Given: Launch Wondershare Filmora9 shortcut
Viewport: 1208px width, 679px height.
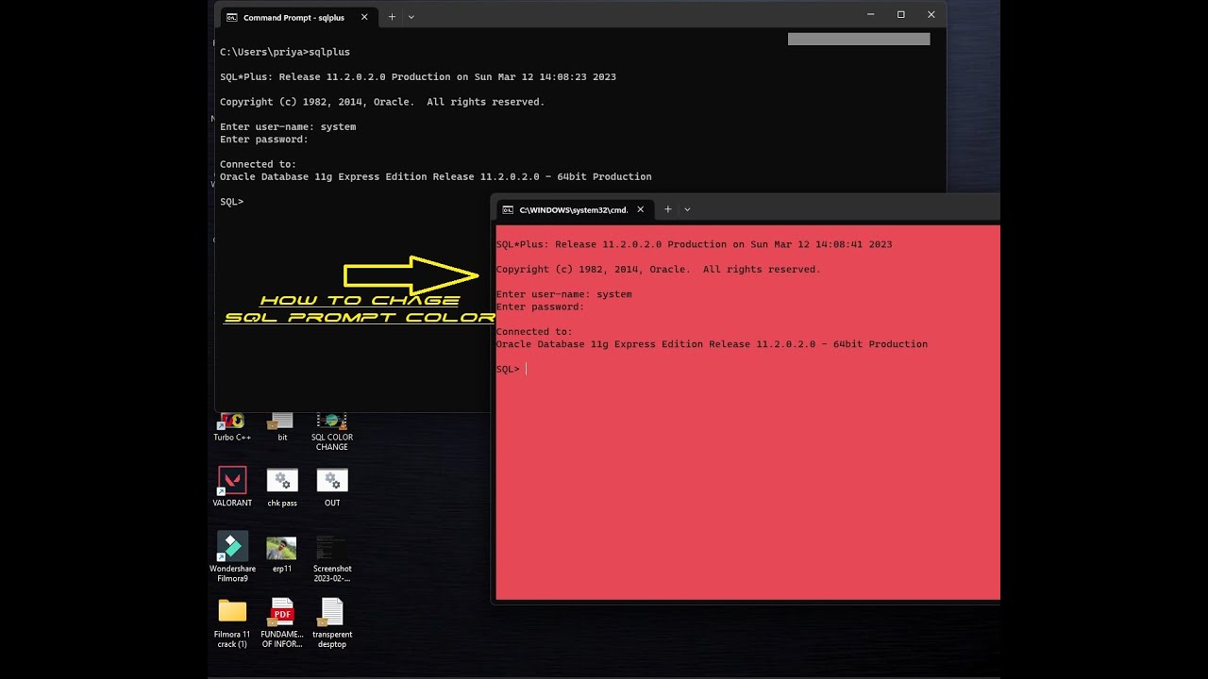Looking at the screenshot, I should [232, 556].
